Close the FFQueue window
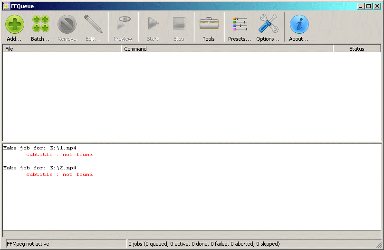This screenshot has height=250, width=384. tap(377, 6)
